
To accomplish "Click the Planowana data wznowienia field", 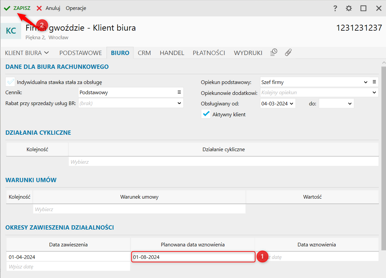I will [x=193, y=257].
